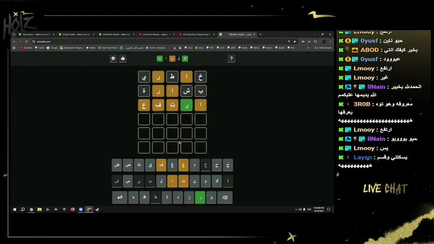This screenshot has width=434, height=244.
Task: Tap the ذ key on keyboard
Action: tap(167, 197)
